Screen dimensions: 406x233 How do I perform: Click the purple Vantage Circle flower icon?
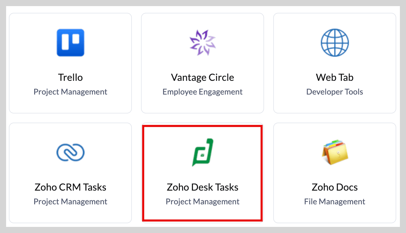pyautogui.click(x=202, y=43)
